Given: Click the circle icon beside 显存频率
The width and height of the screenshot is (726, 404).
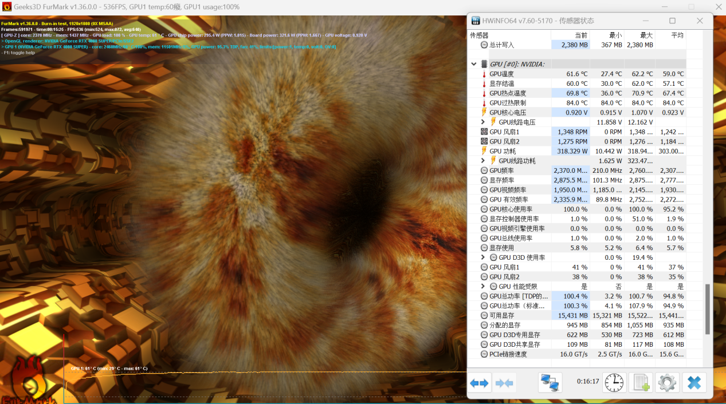Looking at the screenshot, I should 484,180.
